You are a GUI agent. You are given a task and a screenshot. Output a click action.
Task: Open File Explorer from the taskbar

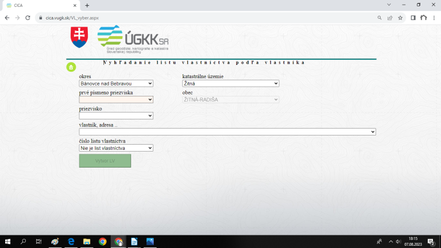coord(87,242)
